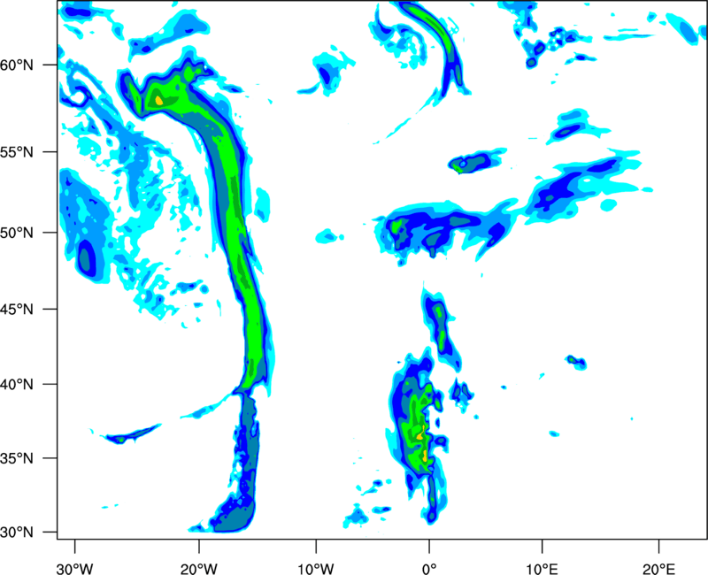708x575 pixels.
Task: Select the 0° longitude tick label
Action: 429,569
